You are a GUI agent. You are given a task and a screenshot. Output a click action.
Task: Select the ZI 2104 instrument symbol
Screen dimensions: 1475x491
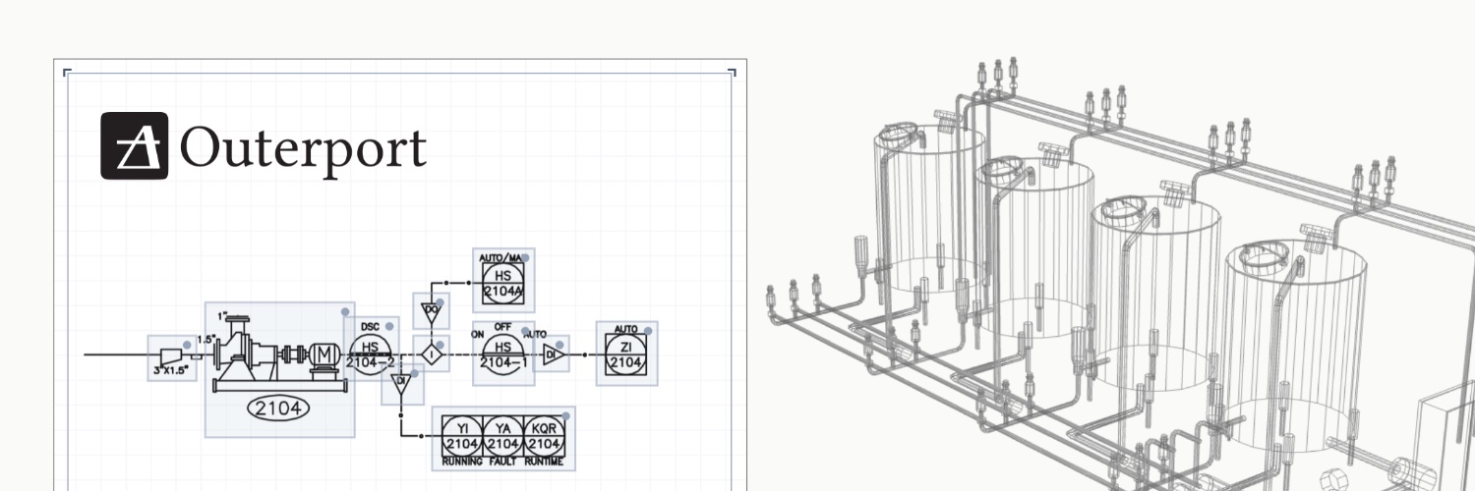[626, 354]
